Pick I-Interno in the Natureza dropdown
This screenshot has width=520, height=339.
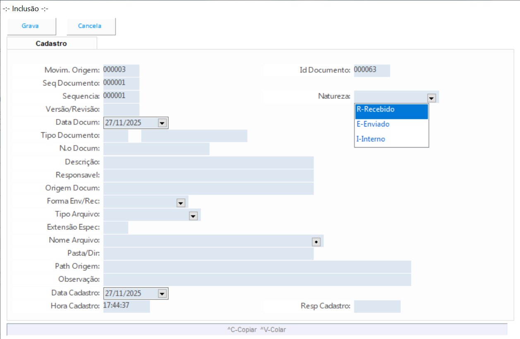click(391, 139)
